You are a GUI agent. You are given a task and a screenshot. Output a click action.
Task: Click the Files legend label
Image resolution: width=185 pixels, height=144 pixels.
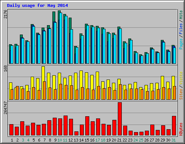click(x=181, y=29)
